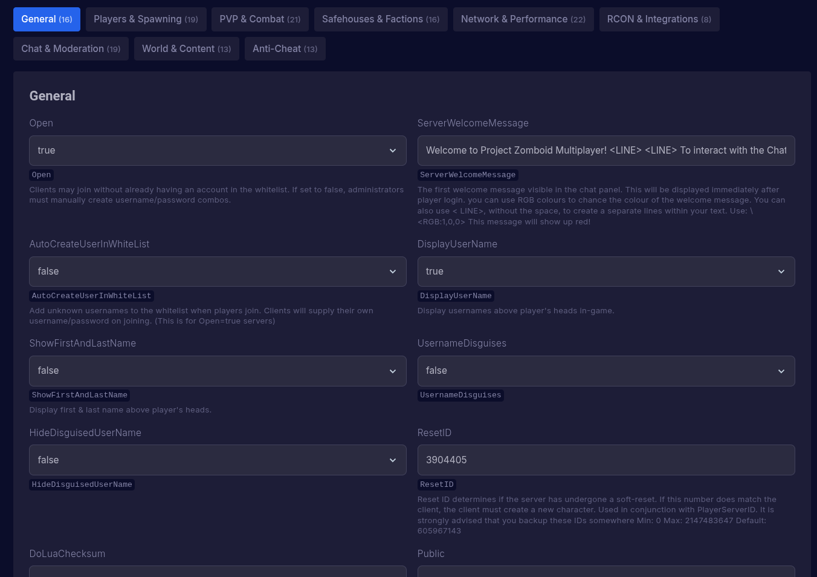Open the dropdown chevron for Open setting

coord(393,150)
